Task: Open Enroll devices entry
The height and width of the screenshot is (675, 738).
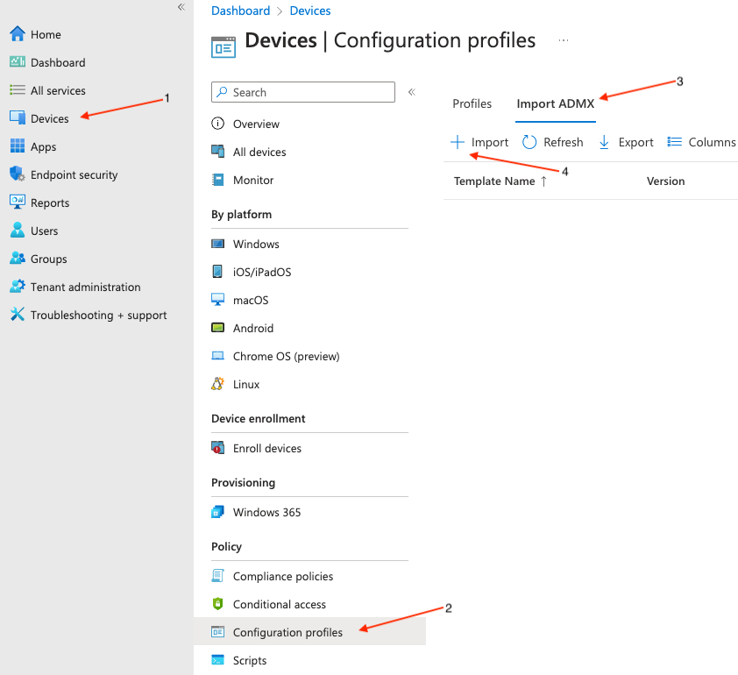Action: tap(266, 448)
